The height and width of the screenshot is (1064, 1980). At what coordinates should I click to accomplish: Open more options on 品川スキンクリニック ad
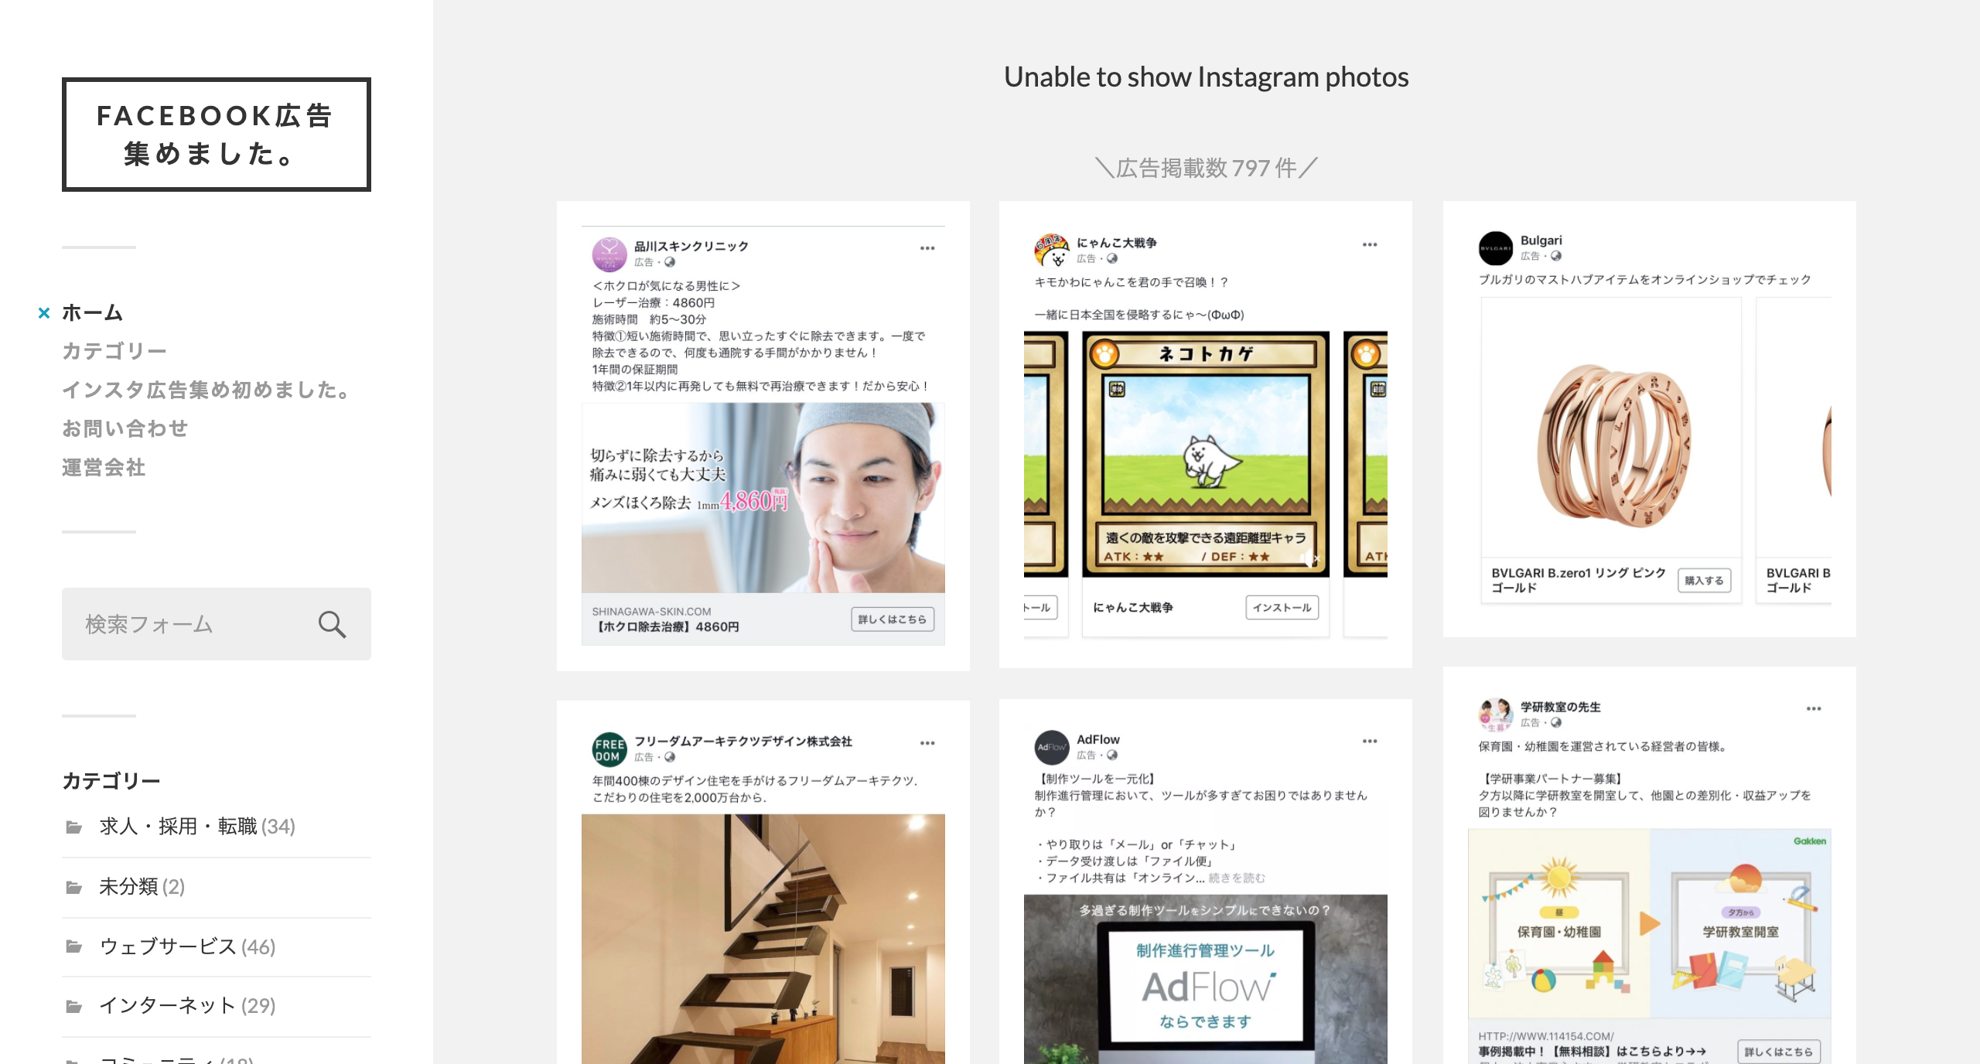point(927,248)
